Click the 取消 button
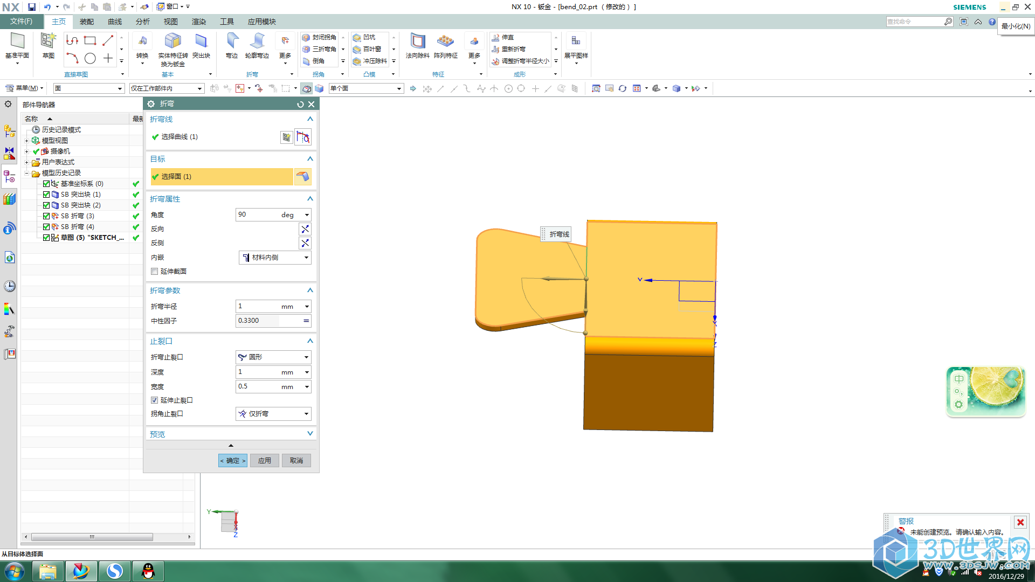The height and width of the screenshot is (582, 1035). [296, 461]
